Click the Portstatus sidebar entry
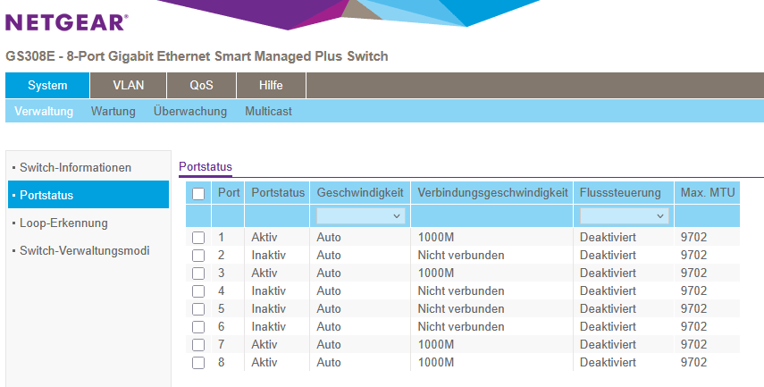 click(46, 195)
